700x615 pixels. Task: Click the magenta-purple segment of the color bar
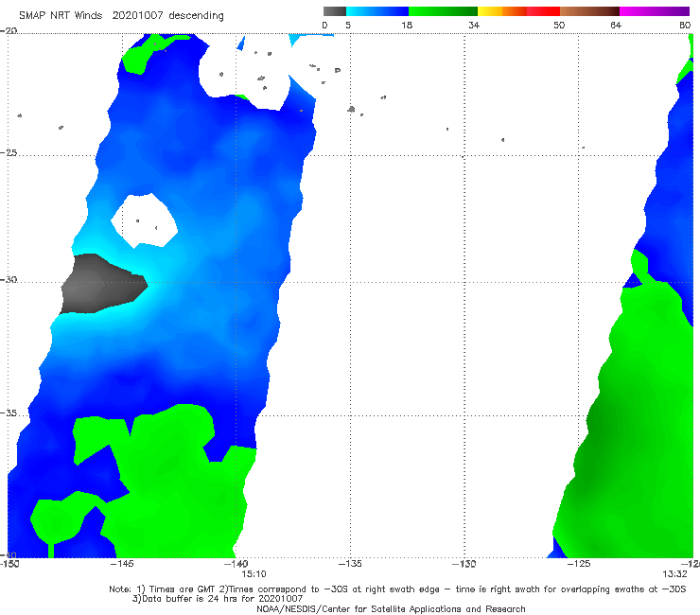pos(655,11)
